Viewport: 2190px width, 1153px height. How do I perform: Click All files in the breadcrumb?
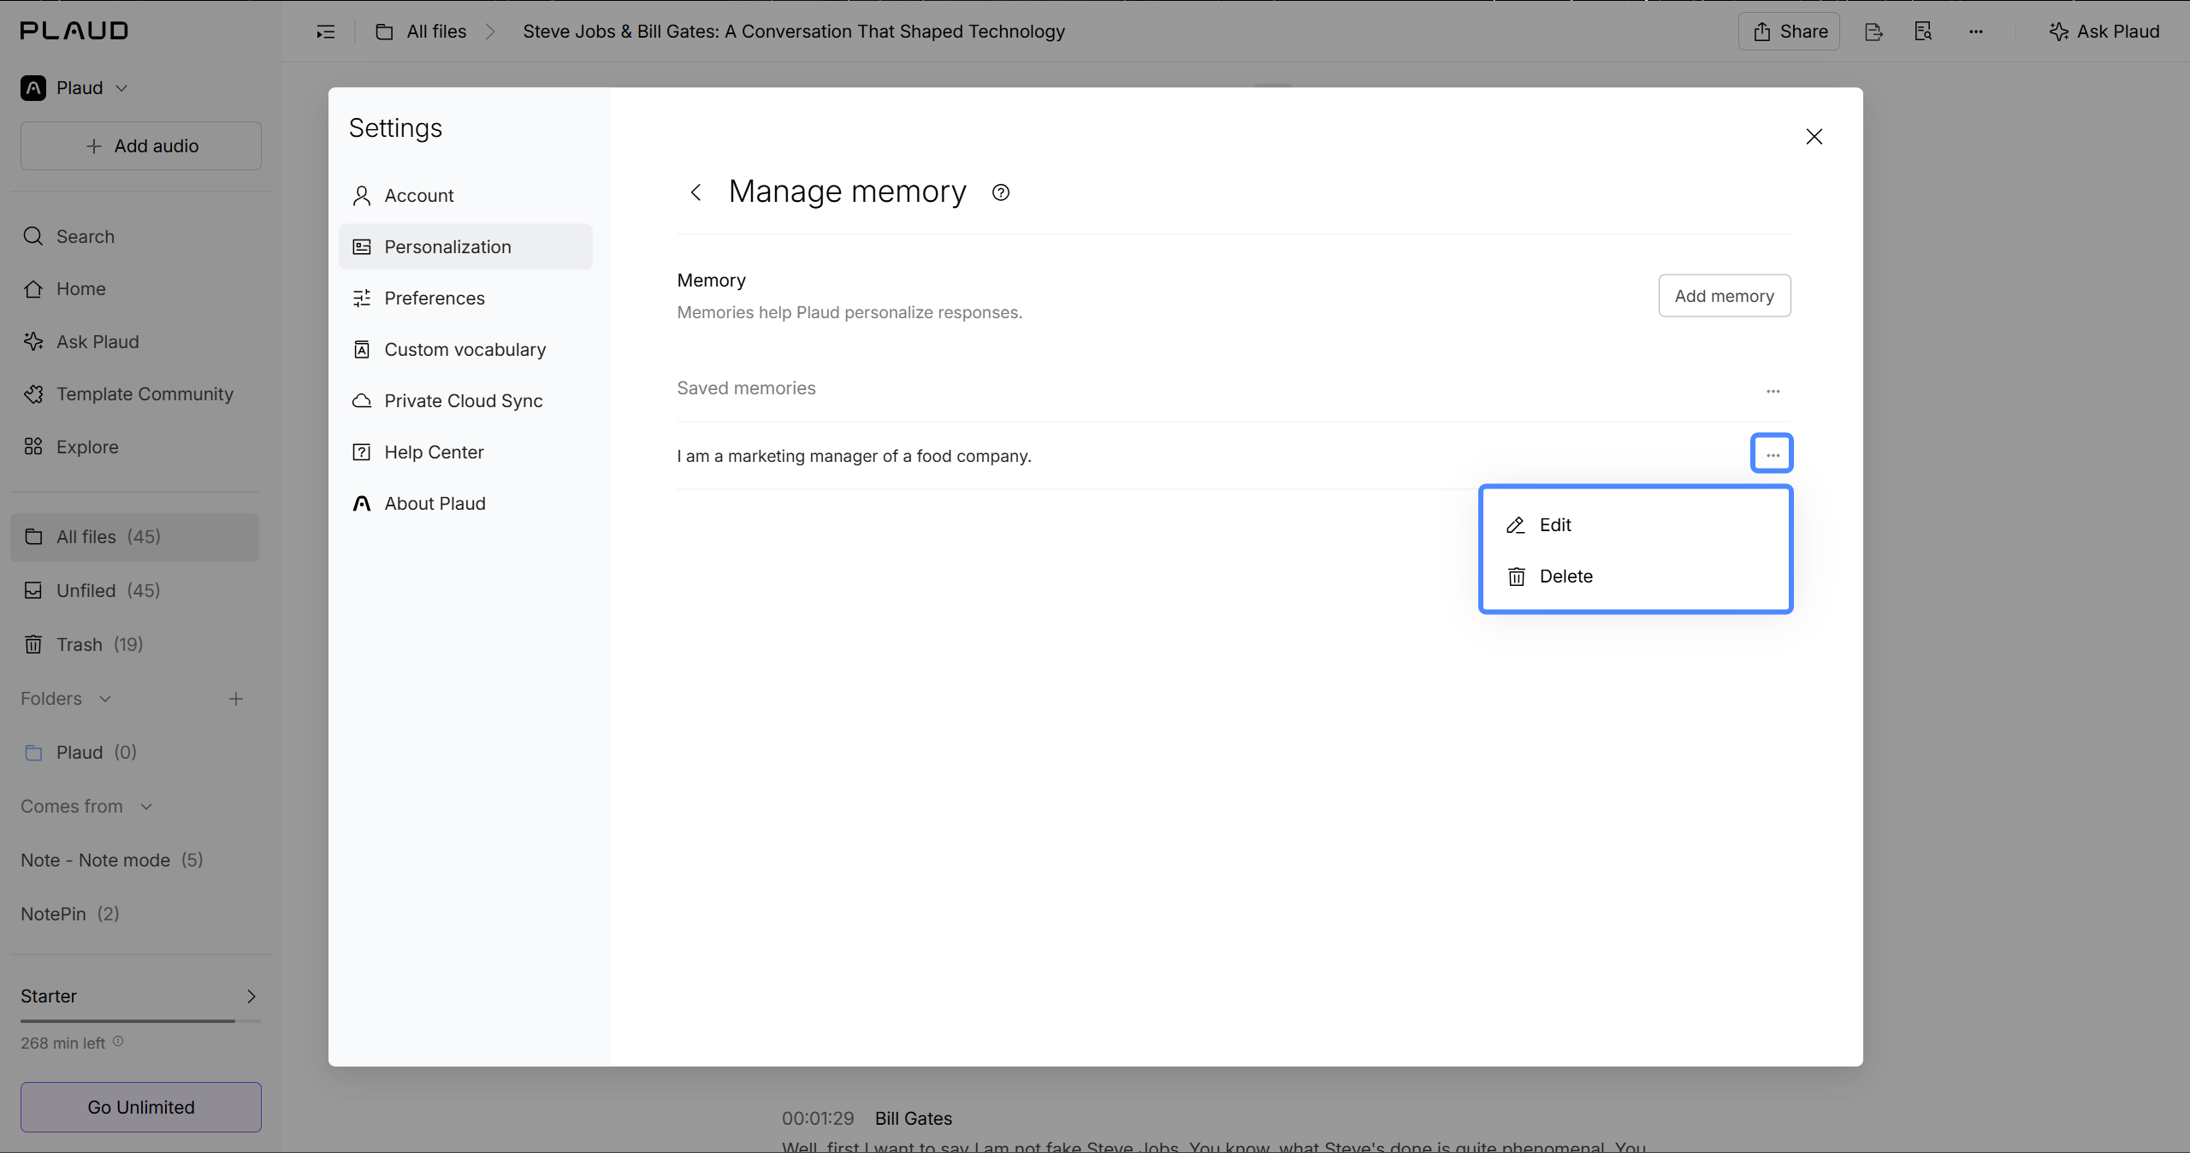(x=422, y=32)
